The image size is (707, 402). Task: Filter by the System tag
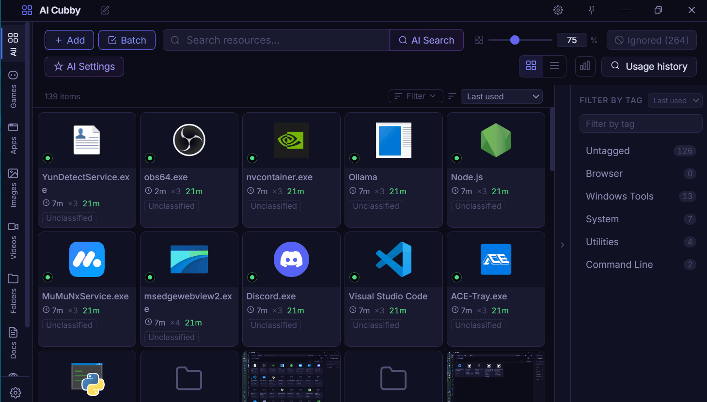[641, 219]
